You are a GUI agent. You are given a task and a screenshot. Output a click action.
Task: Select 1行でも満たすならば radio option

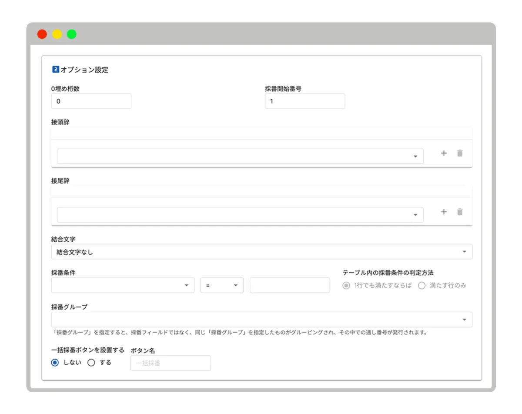(x=346, y=286)
